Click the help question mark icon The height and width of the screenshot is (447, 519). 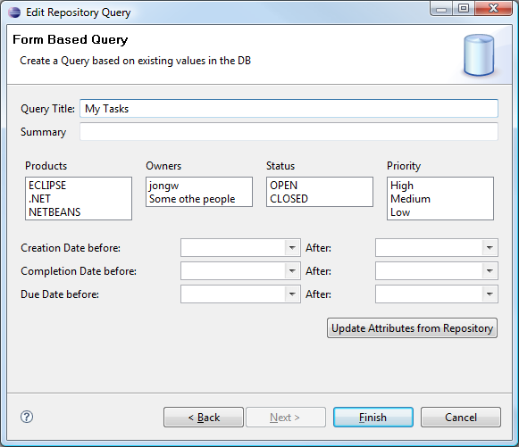[x=27, y=417]
